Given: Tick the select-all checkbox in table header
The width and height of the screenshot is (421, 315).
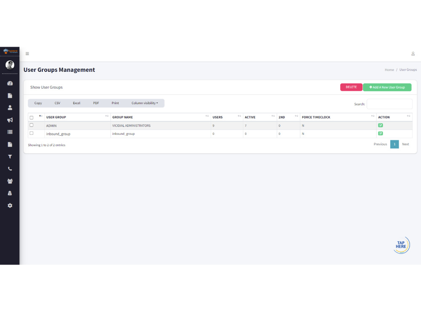Looking at the screenshot, I should 32,118.
